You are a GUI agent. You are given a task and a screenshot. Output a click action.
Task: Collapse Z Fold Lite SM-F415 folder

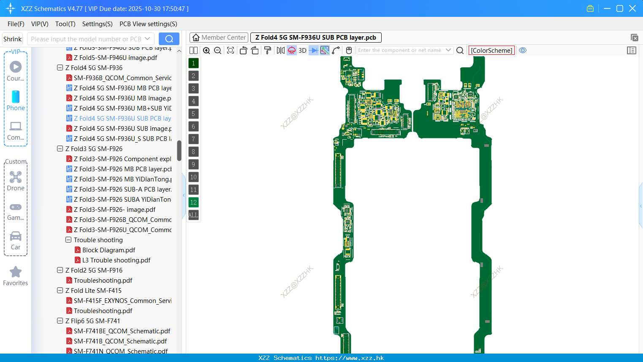tap(60, 290)
